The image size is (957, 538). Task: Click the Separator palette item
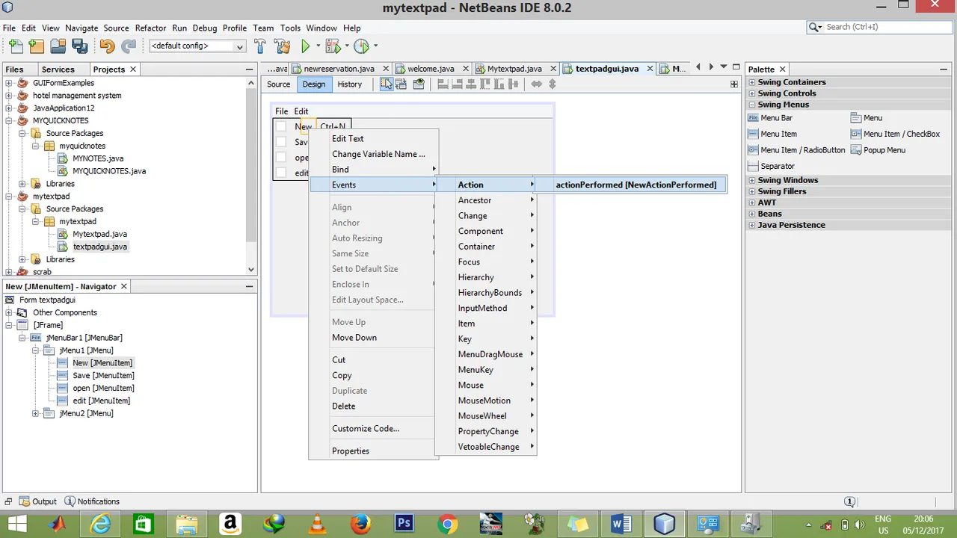tap(772, 166)
